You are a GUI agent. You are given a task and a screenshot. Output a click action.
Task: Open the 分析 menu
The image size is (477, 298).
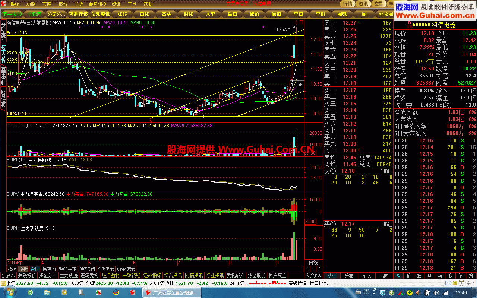point(79,4)
